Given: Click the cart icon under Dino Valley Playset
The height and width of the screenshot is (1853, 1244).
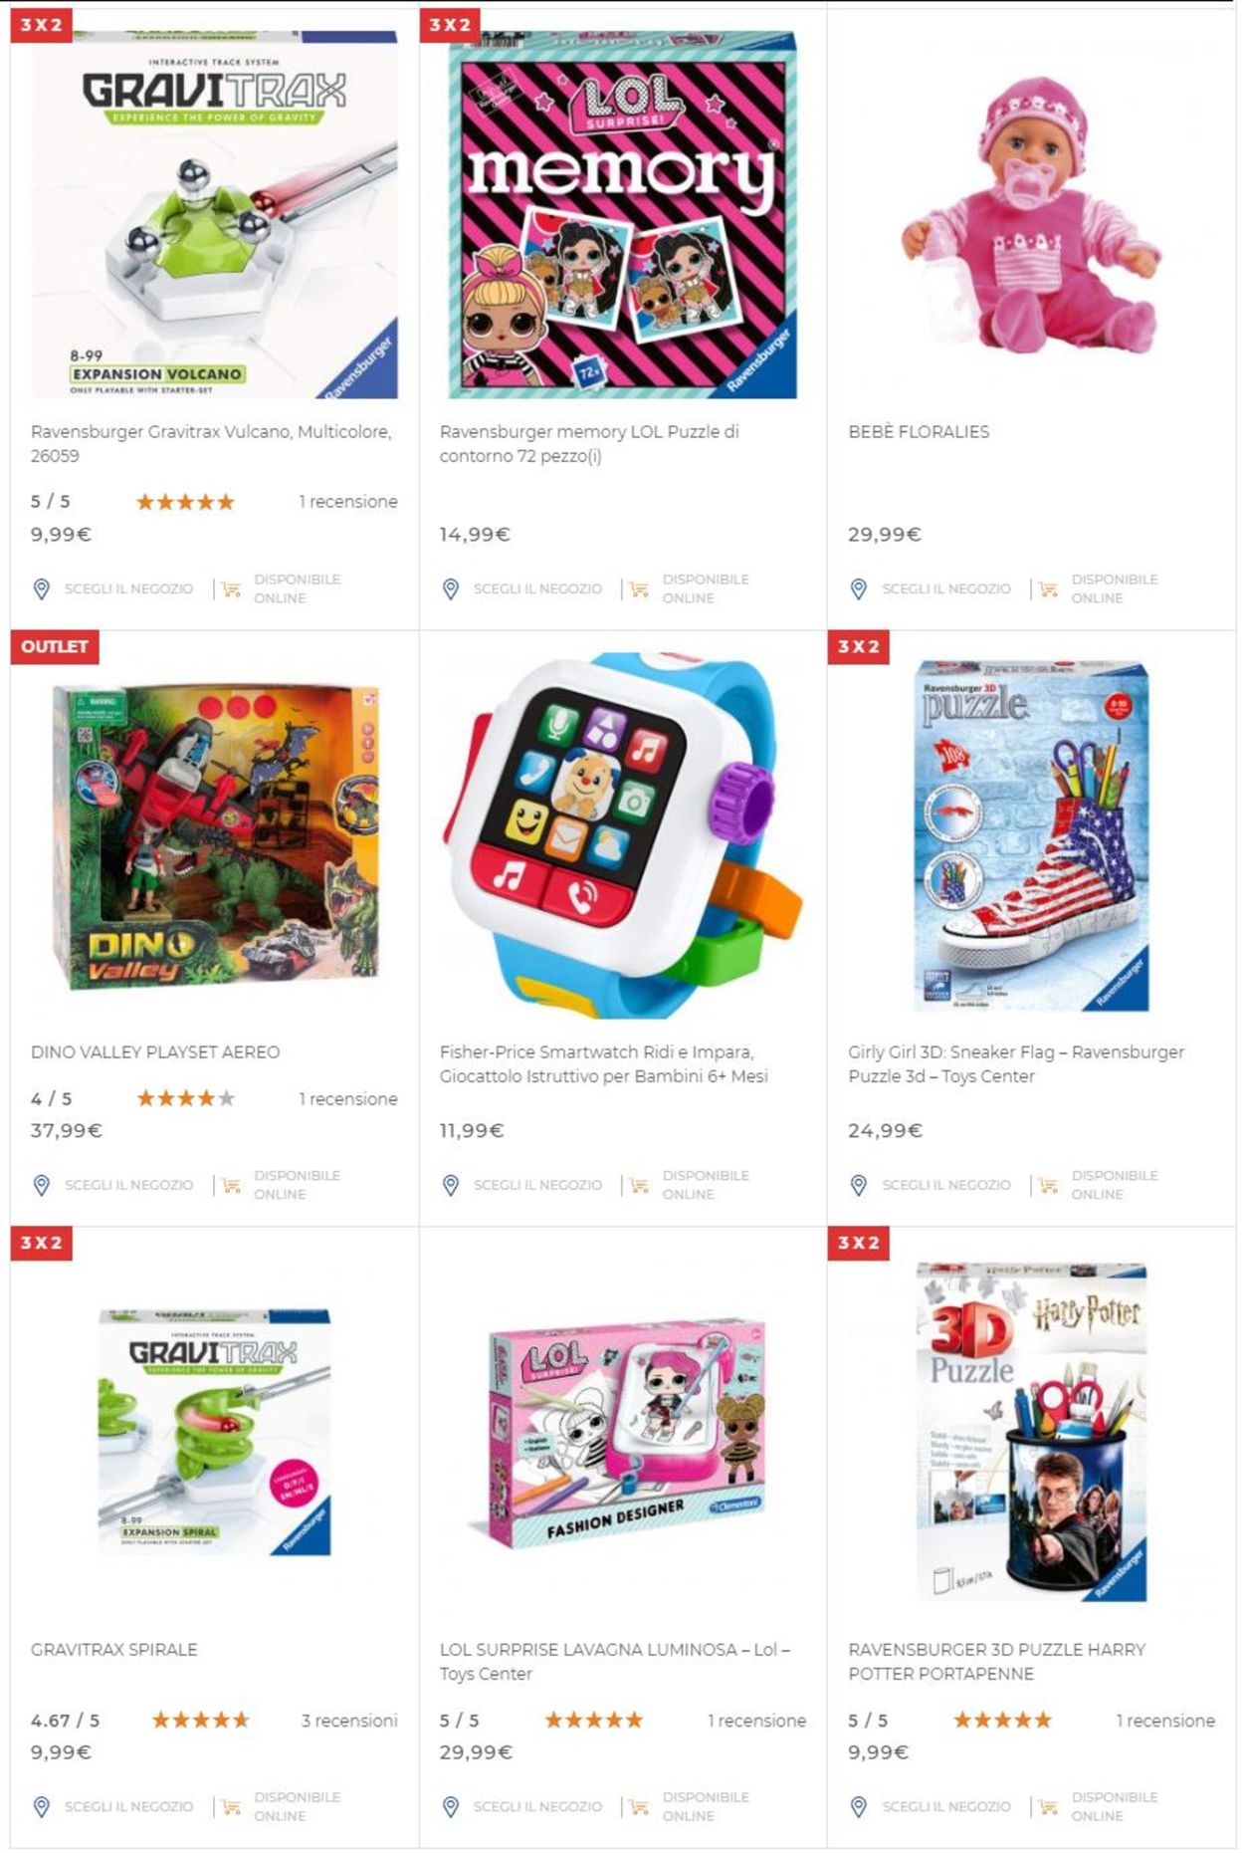Looking at the screenshot, I should (x=231, y=1185).
